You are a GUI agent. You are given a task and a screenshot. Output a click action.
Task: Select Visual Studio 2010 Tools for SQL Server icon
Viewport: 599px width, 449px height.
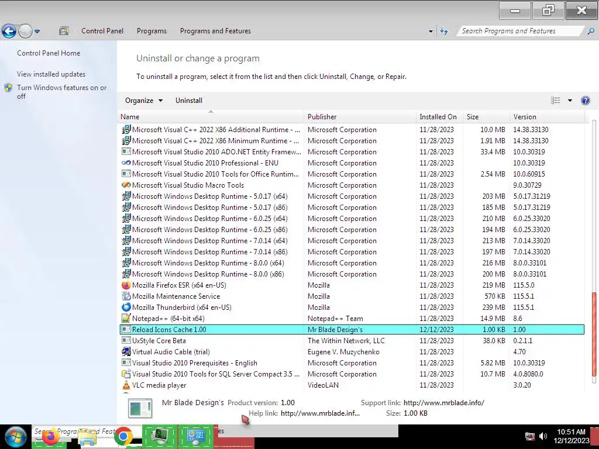pyautogui.click(x=126, y=374)
